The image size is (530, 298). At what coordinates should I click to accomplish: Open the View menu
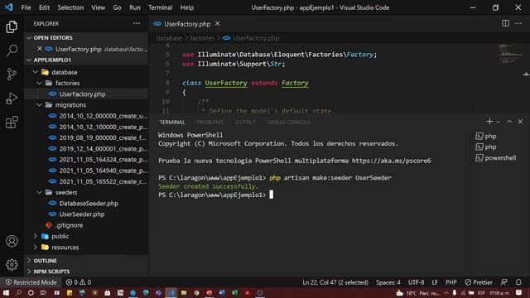[98, 7]
